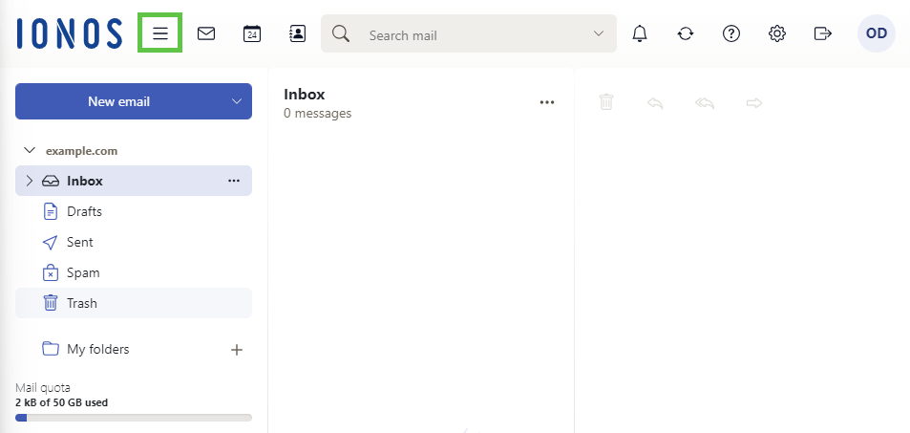Open the Calendar app icon
This screenshot has height=433, width=910.
(252, 33)
